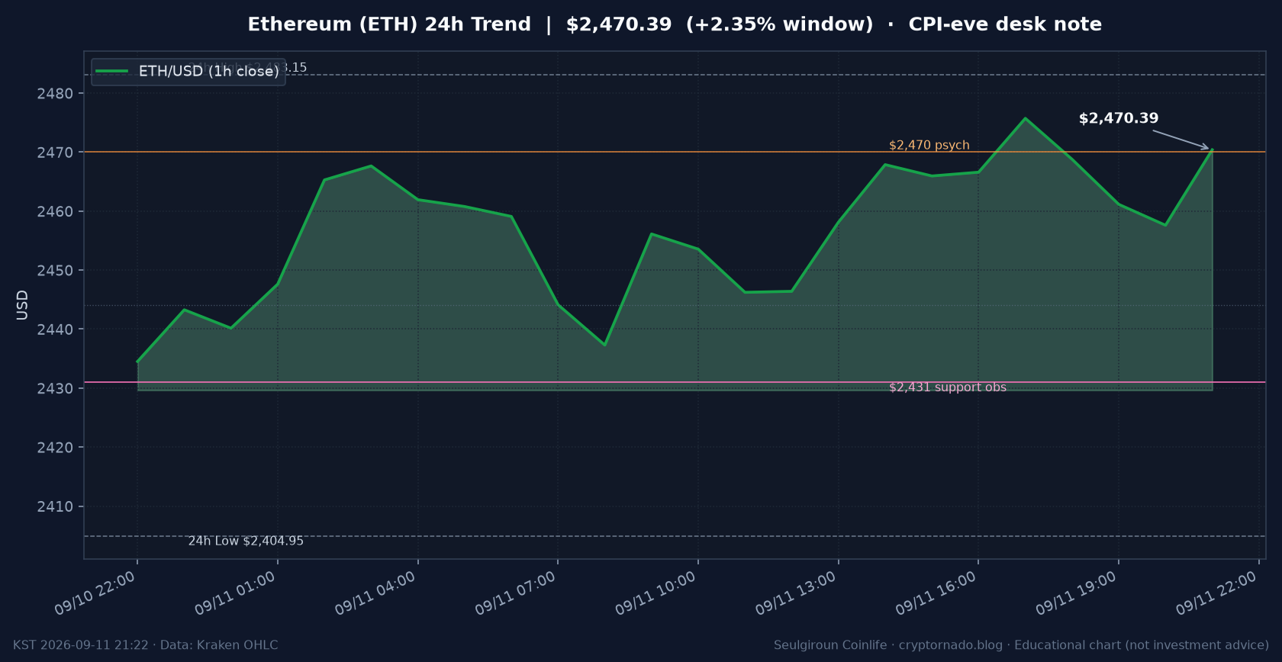Click the footer "KST 2026-09-11 21:22 · Data: Kraken OHLC"
The height and width of the screenshot is (662, 1282).
pyautogui.click(x=146, y=645)
